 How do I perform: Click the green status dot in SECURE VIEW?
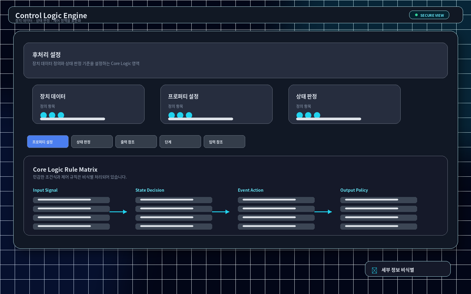[416, 15]
